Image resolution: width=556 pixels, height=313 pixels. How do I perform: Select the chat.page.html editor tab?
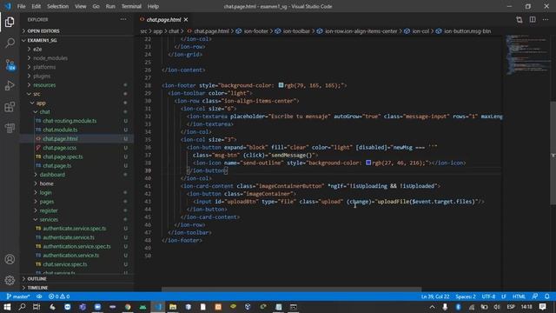[163, 19]
